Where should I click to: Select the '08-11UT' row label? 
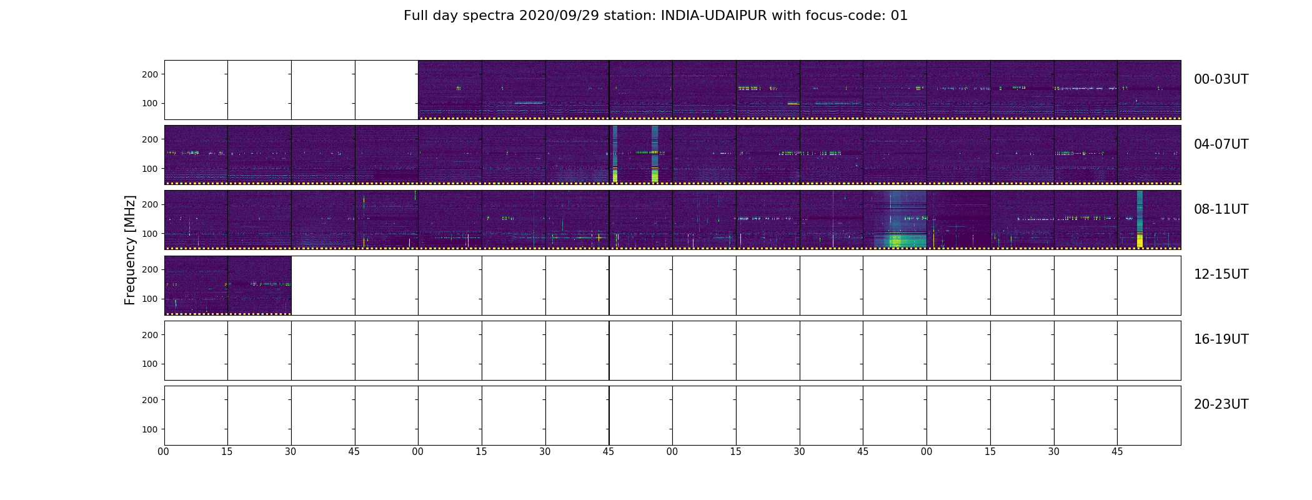tap(1221, 209)
